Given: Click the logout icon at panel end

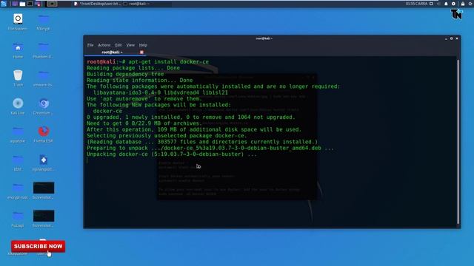Looking at the screenshot, I should point(471,4).
